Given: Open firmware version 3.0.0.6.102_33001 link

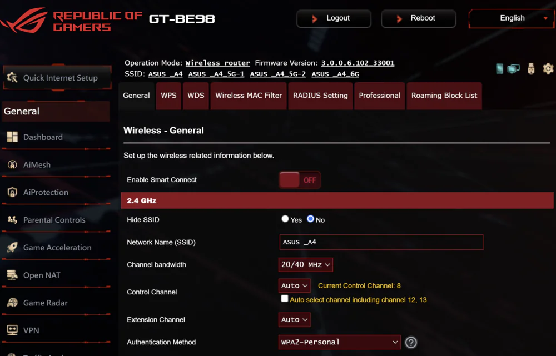Looking at the screenshot, I should coord(358,63).
